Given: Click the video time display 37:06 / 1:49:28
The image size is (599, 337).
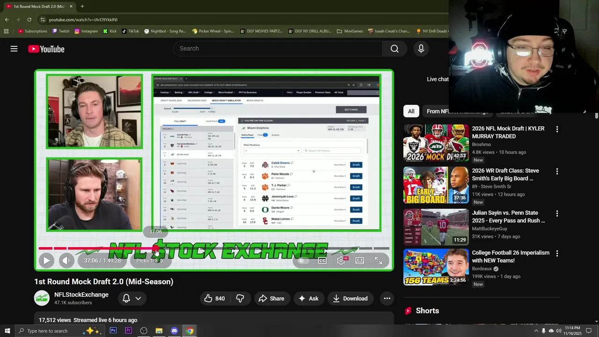Looking at the screenshot, I should tap(102, 261).
